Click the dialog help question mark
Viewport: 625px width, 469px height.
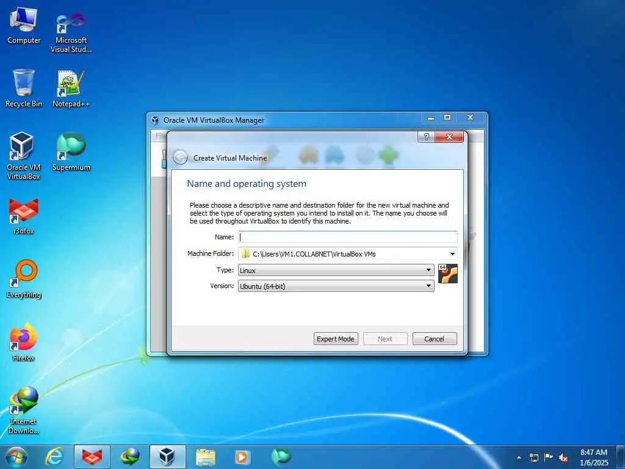point(426,137)
